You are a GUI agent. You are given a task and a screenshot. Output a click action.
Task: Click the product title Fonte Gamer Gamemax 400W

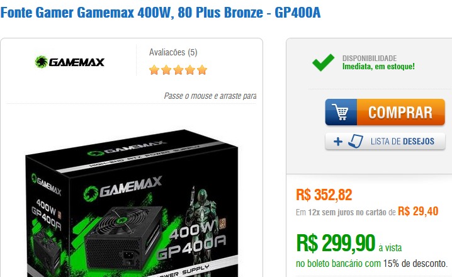(x=161, y=13)
